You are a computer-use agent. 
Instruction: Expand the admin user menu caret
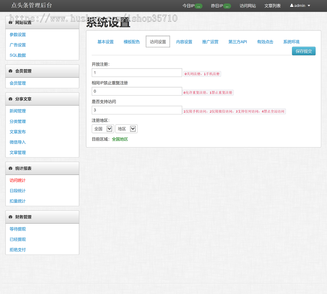(309, 6)
